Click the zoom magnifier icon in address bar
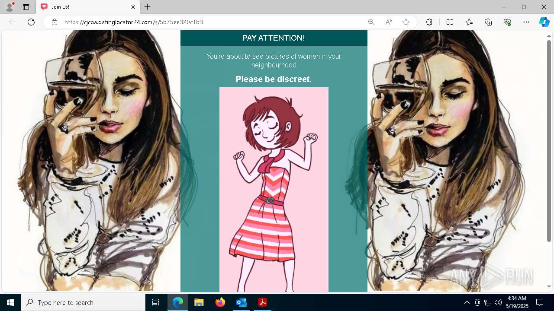This screenshot has width=554, height=311. click(371, 22)
